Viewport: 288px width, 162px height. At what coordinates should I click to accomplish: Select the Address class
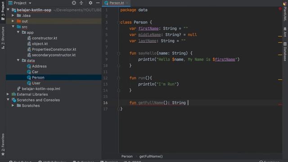39,66
